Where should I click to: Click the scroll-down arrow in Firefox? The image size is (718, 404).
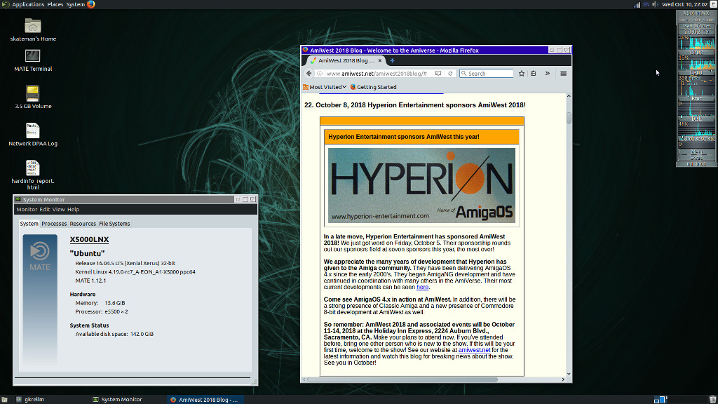(569, 374)
